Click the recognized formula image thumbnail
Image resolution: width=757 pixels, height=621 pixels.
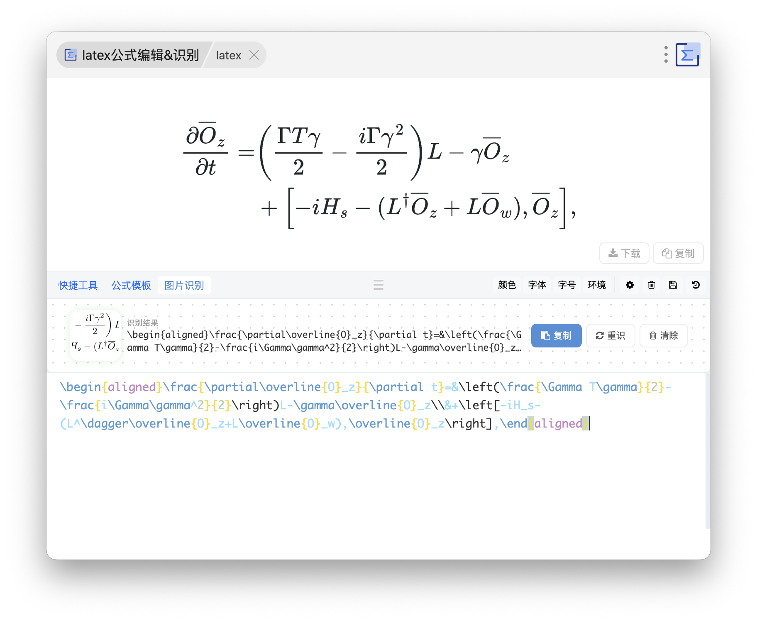tap(95, 335)
